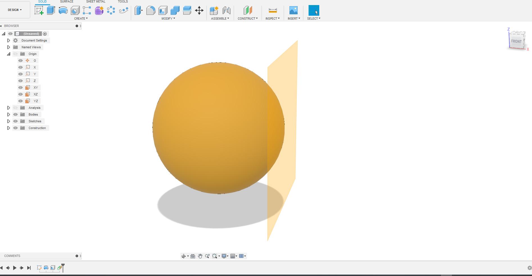Toggle visibility of X axis
This screenshot has height=276, width=532.
[21, 67]
